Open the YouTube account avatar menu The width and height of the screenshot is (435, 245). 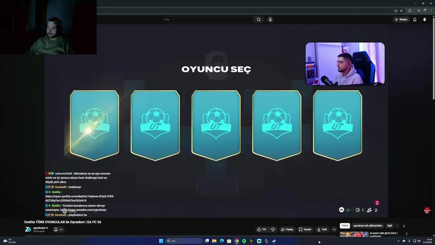coord(424,19)
